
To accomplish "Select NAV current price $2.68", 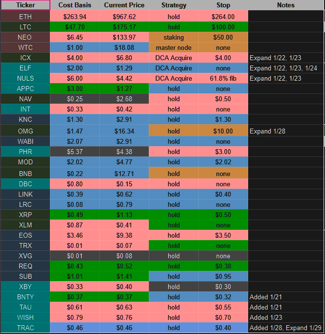I will [x=124, y=99].
